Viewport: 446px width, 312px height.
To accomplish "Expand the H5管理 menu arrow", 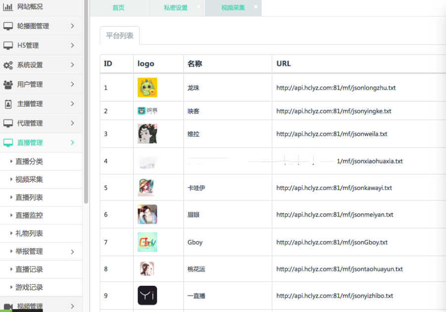I will pyautogui.click(x=72, y=46).
